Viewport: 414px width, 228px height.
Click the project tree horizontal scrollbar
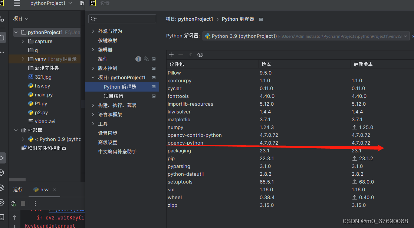(x=17, y=180)
